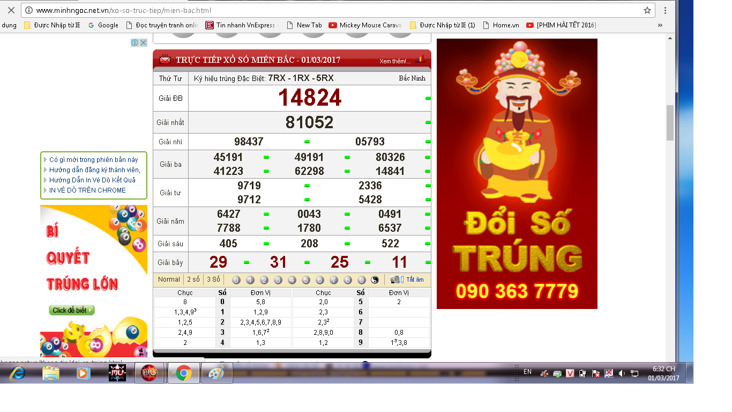
Task: Open the Paint taskbar icon
Action: click(x=216, y=373)
